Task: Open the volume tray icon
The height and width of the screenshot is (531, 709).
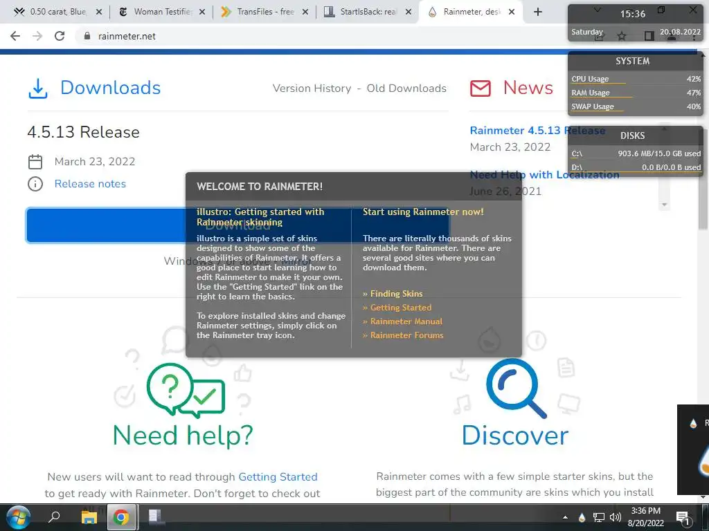Action: (615, 517)
